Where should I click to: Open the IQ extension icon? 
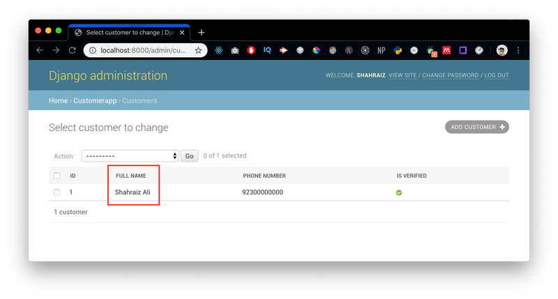pyautogui.click(x=267, y=50)
